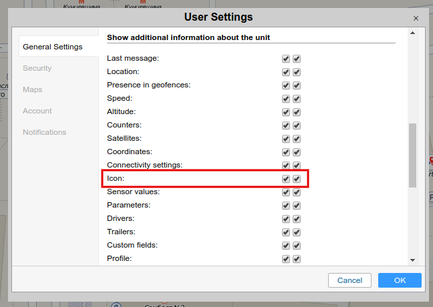Viewport: 433px width, 307px height.
Task: Uncheck the right Counters checkbox
Action: pyautogui.click(x=297, y=125)
